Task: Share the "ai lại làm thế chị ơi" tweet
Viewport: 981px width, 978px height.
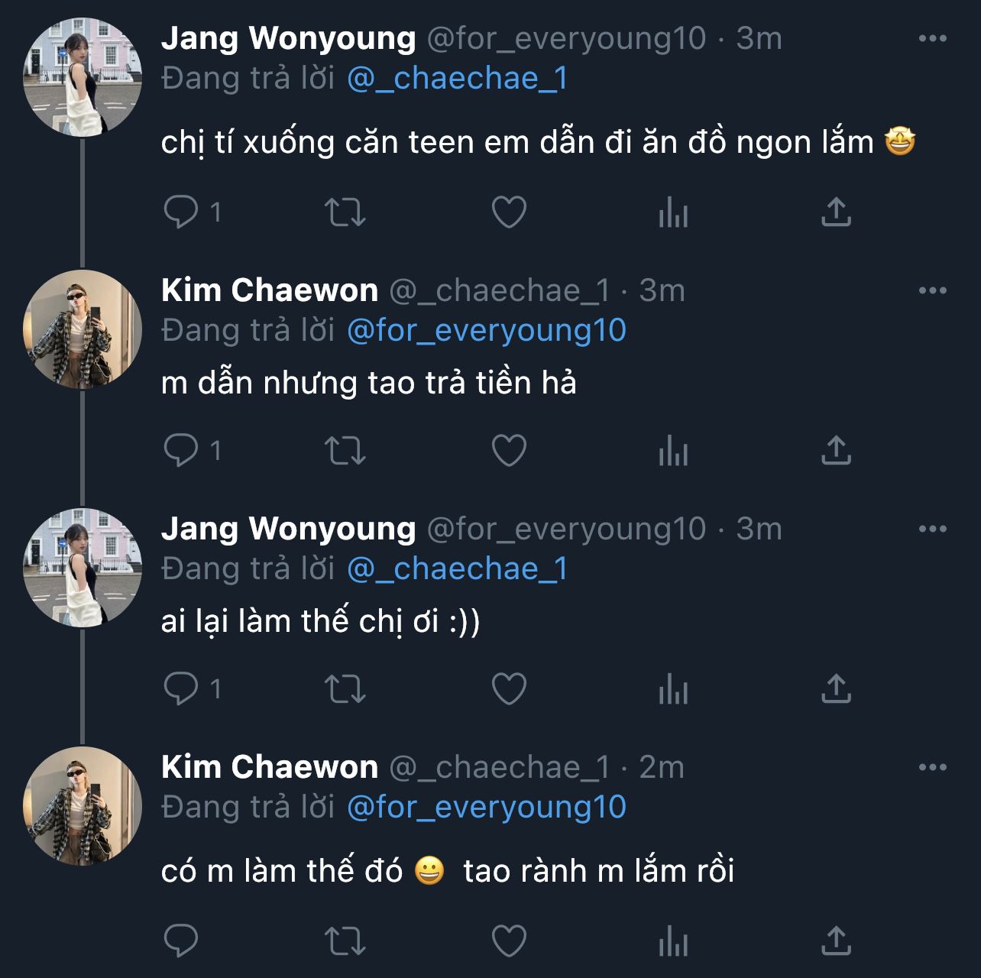Action: [x=836, y=689]
